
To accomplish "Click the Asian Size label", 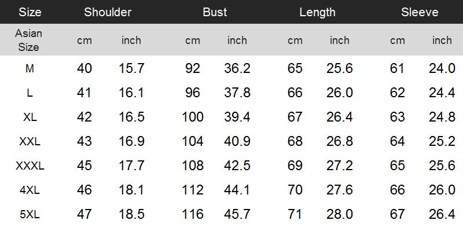I will pyautogui.click(x=28, y=40).
